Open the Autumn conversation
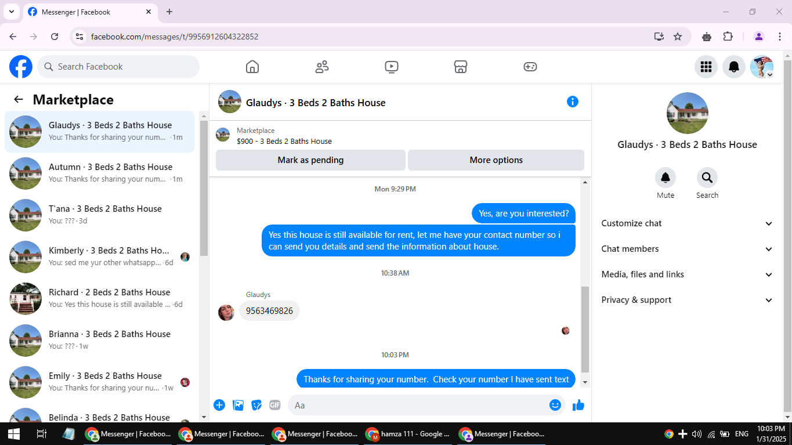 pos(99,173)
